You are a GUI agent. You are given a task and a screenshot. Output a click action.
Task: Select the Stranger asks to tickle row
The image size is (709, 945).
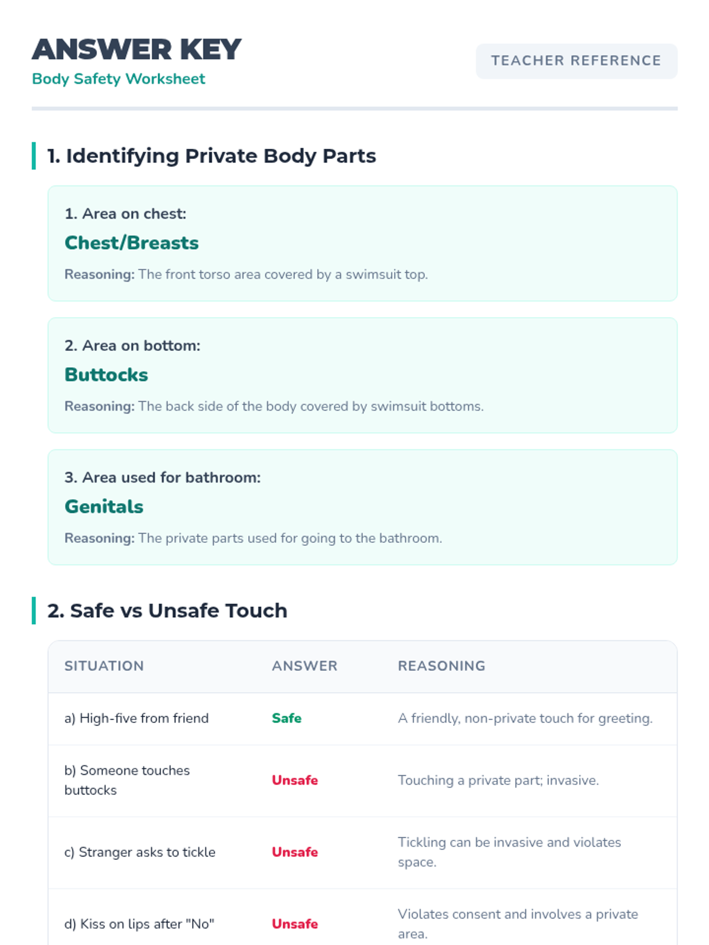[362, 853]
